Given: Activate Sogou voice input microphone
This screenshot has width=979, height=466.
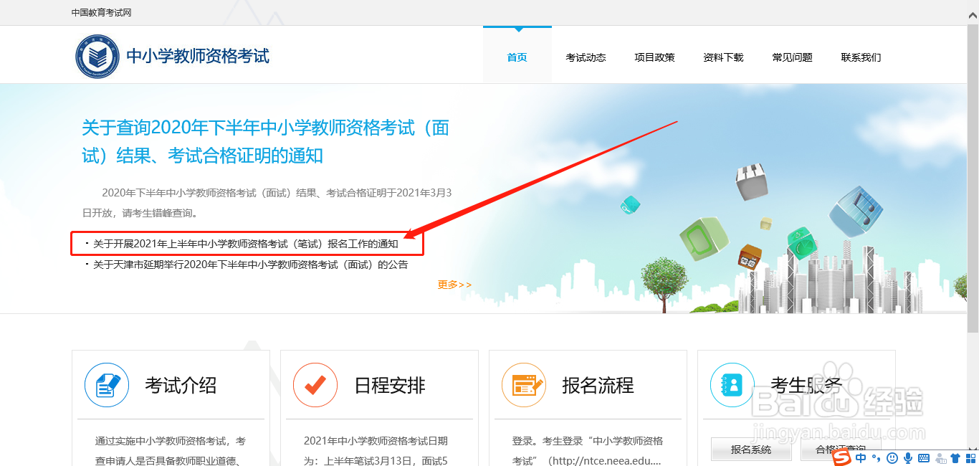Looking at the screenshot, I should pos(908,458).
